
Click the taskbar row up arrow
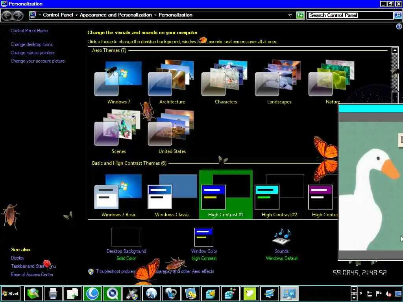click(x=354, y=290)
